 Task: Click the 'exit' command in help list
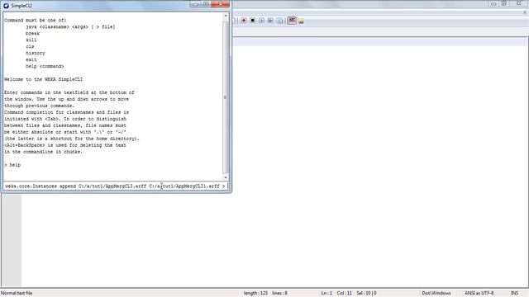tap(31, 59)
